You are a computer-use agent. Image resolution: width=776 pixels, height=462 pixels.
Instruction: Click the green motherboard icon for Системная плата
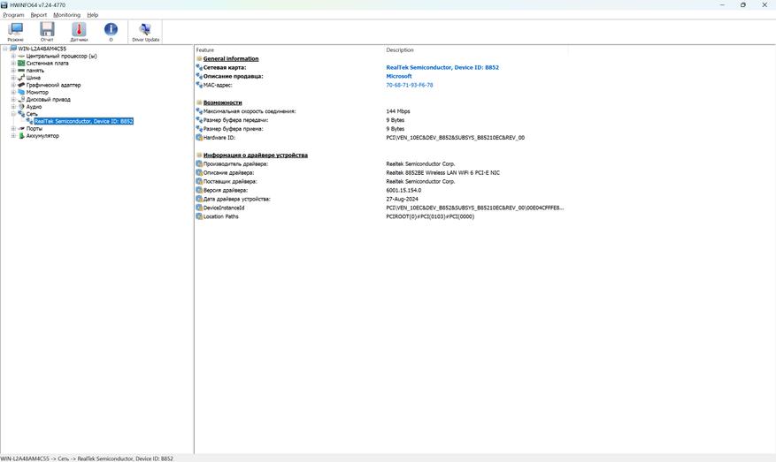point(21,64)
